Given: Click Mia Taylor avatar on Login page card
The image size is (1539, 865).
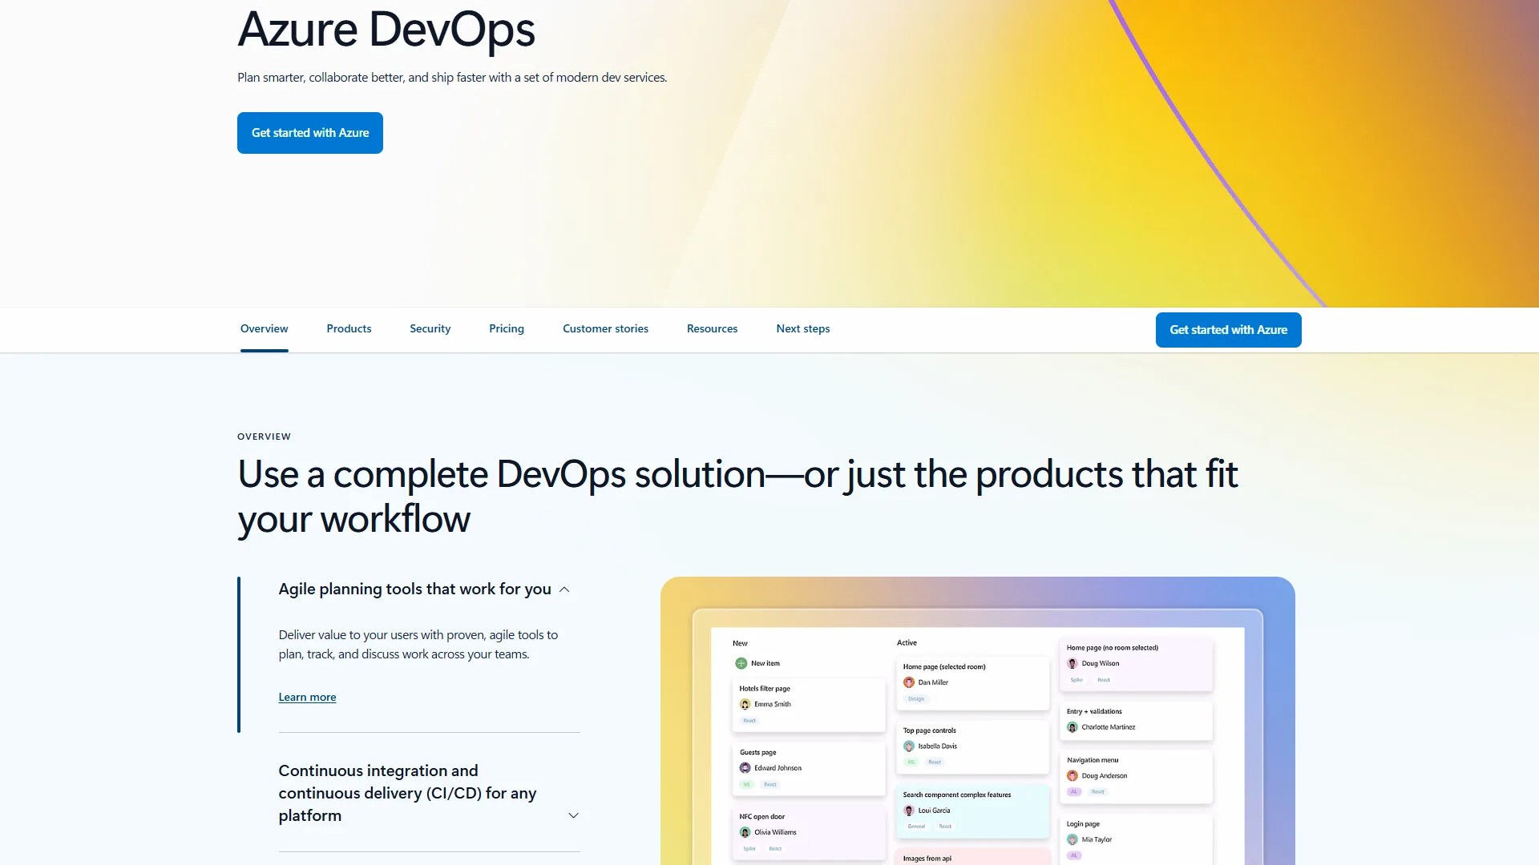Looking at the screenshot, I should point(1072,839).
